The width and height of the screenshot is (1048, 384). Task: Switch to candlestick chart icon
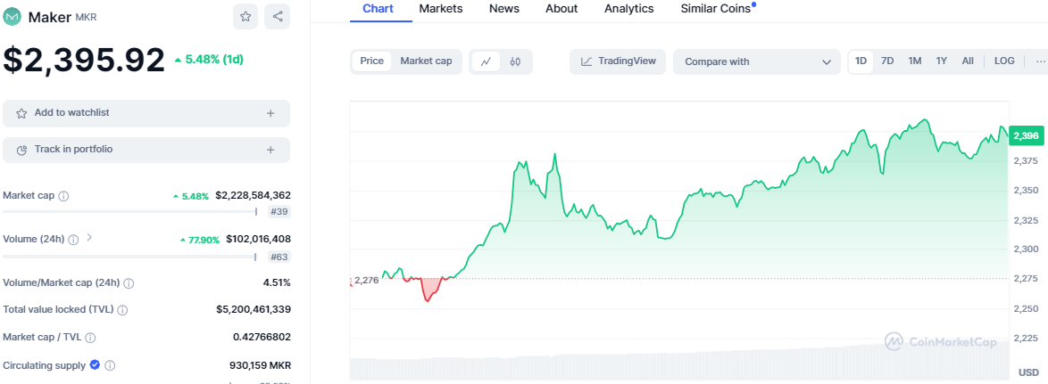[515, 61]
